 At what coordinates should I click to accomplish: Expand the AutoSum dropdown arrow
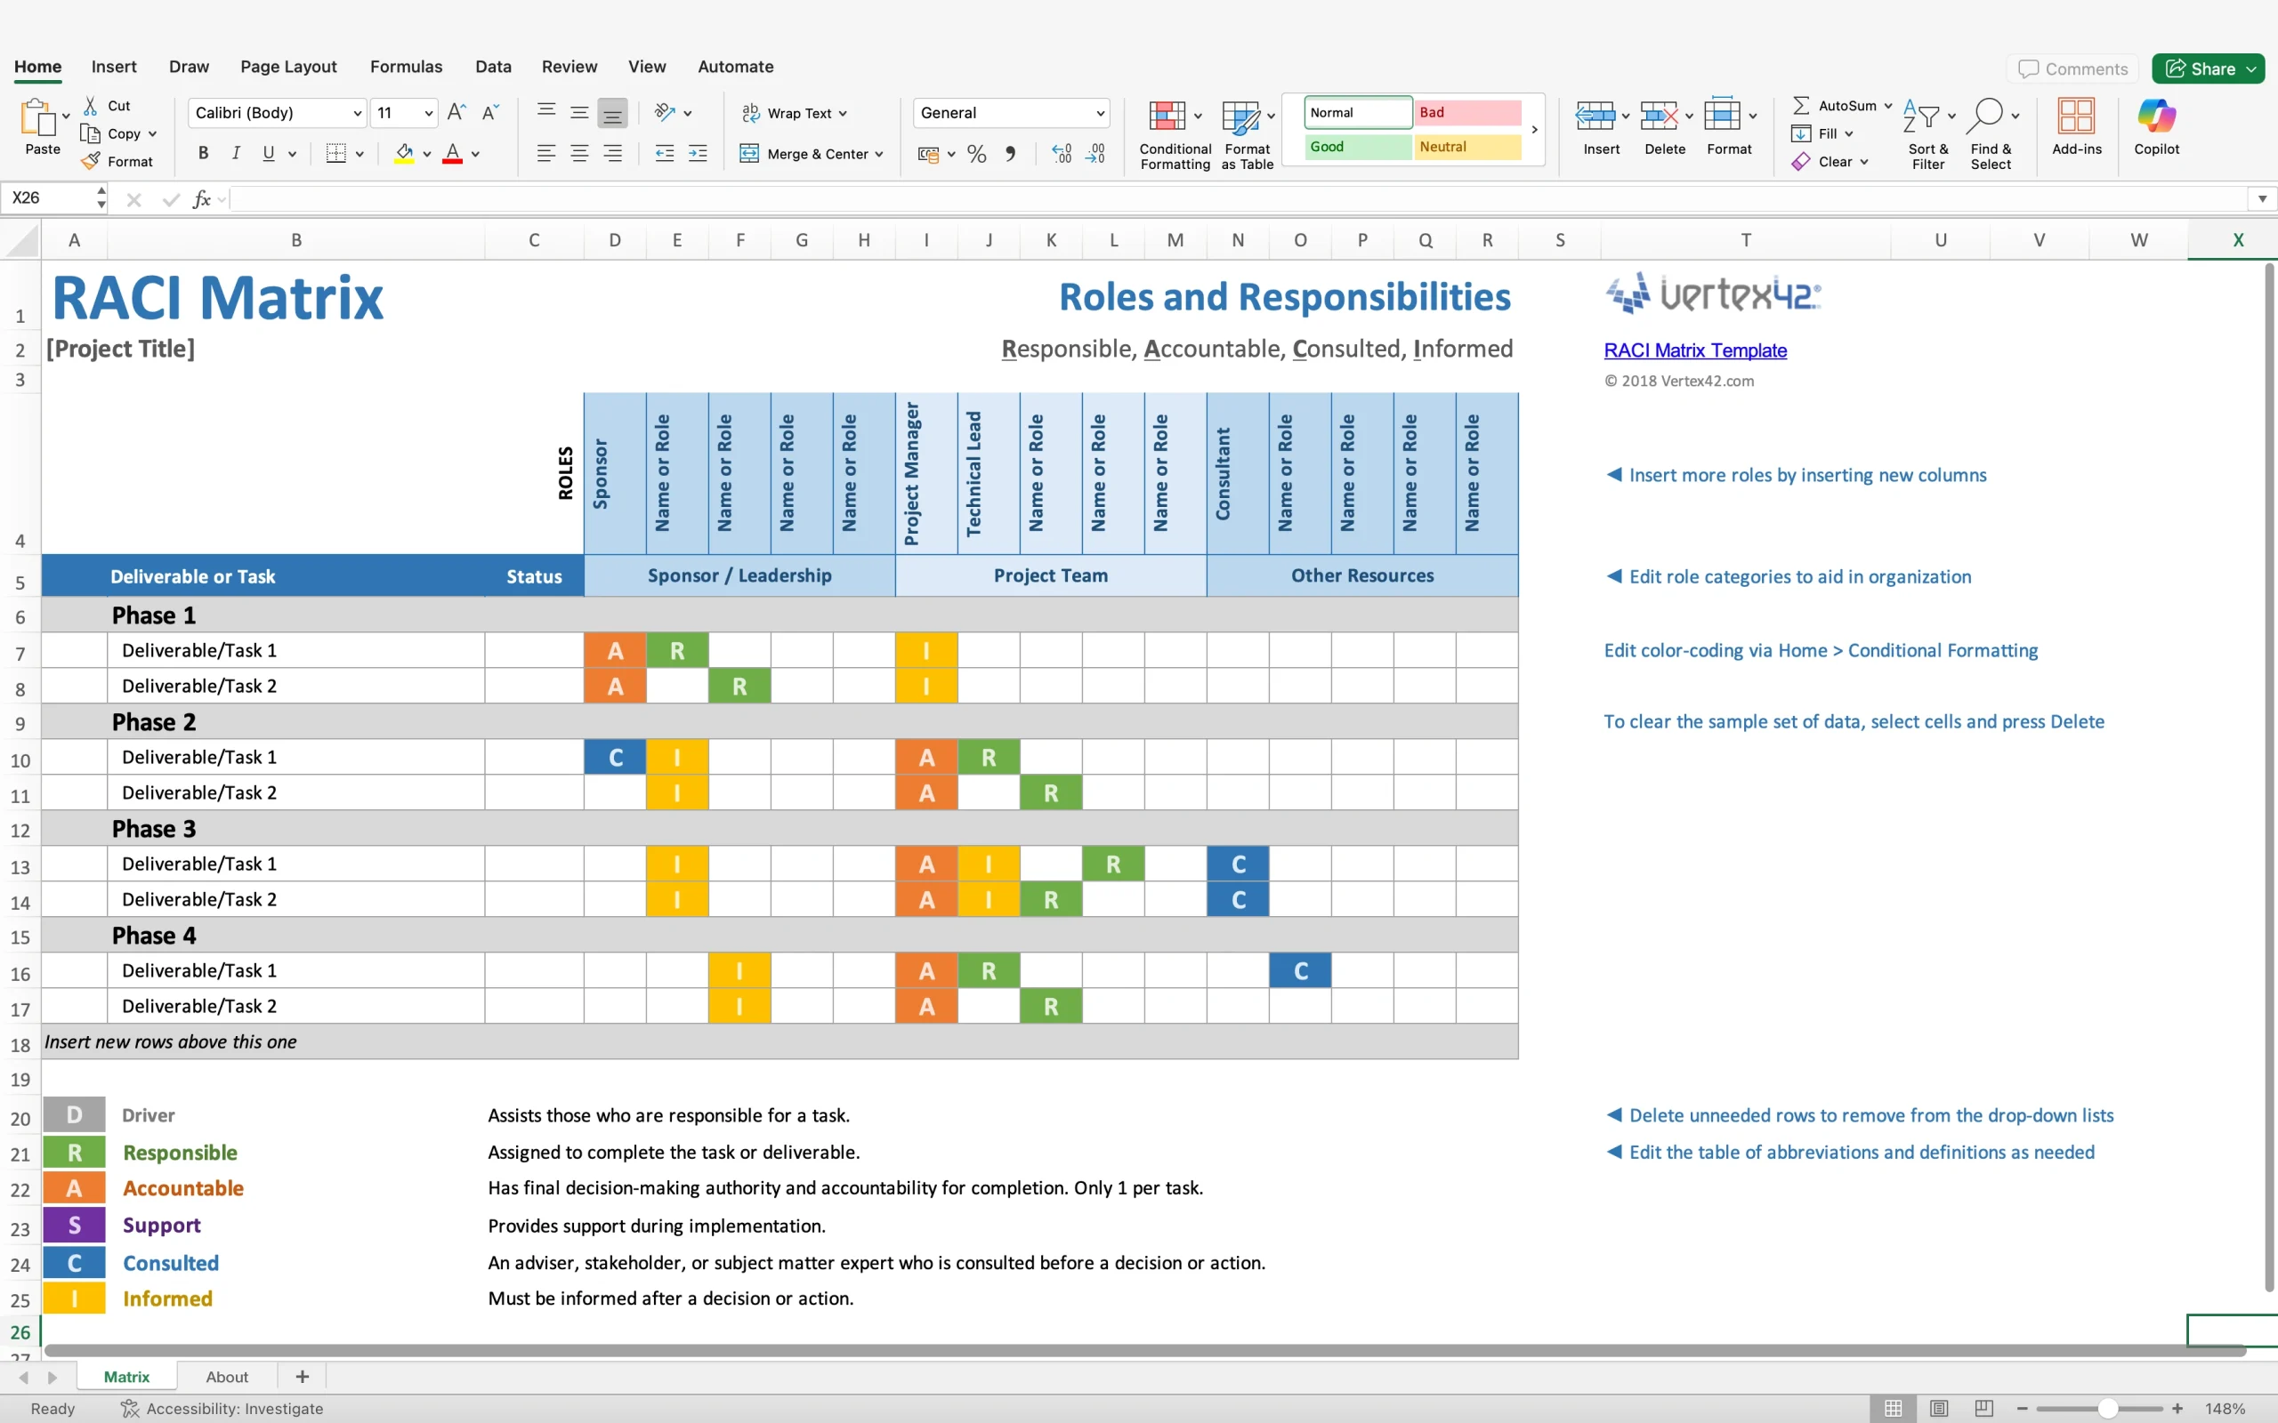point(1887,106)
